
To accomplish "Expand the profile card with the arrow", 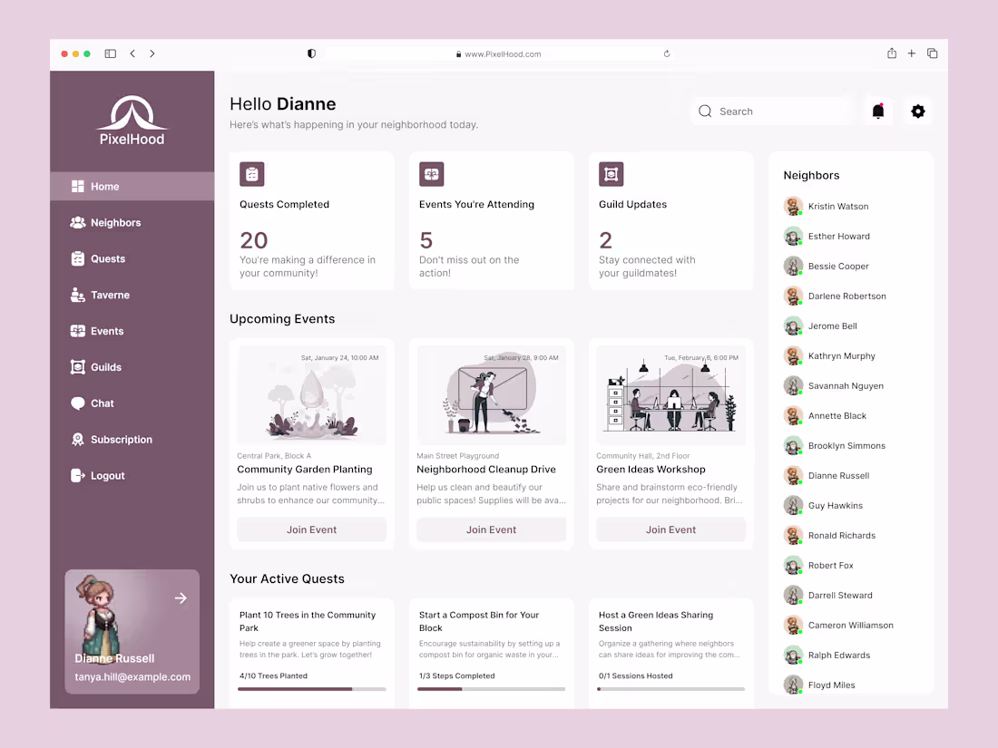I will [181, 598].
